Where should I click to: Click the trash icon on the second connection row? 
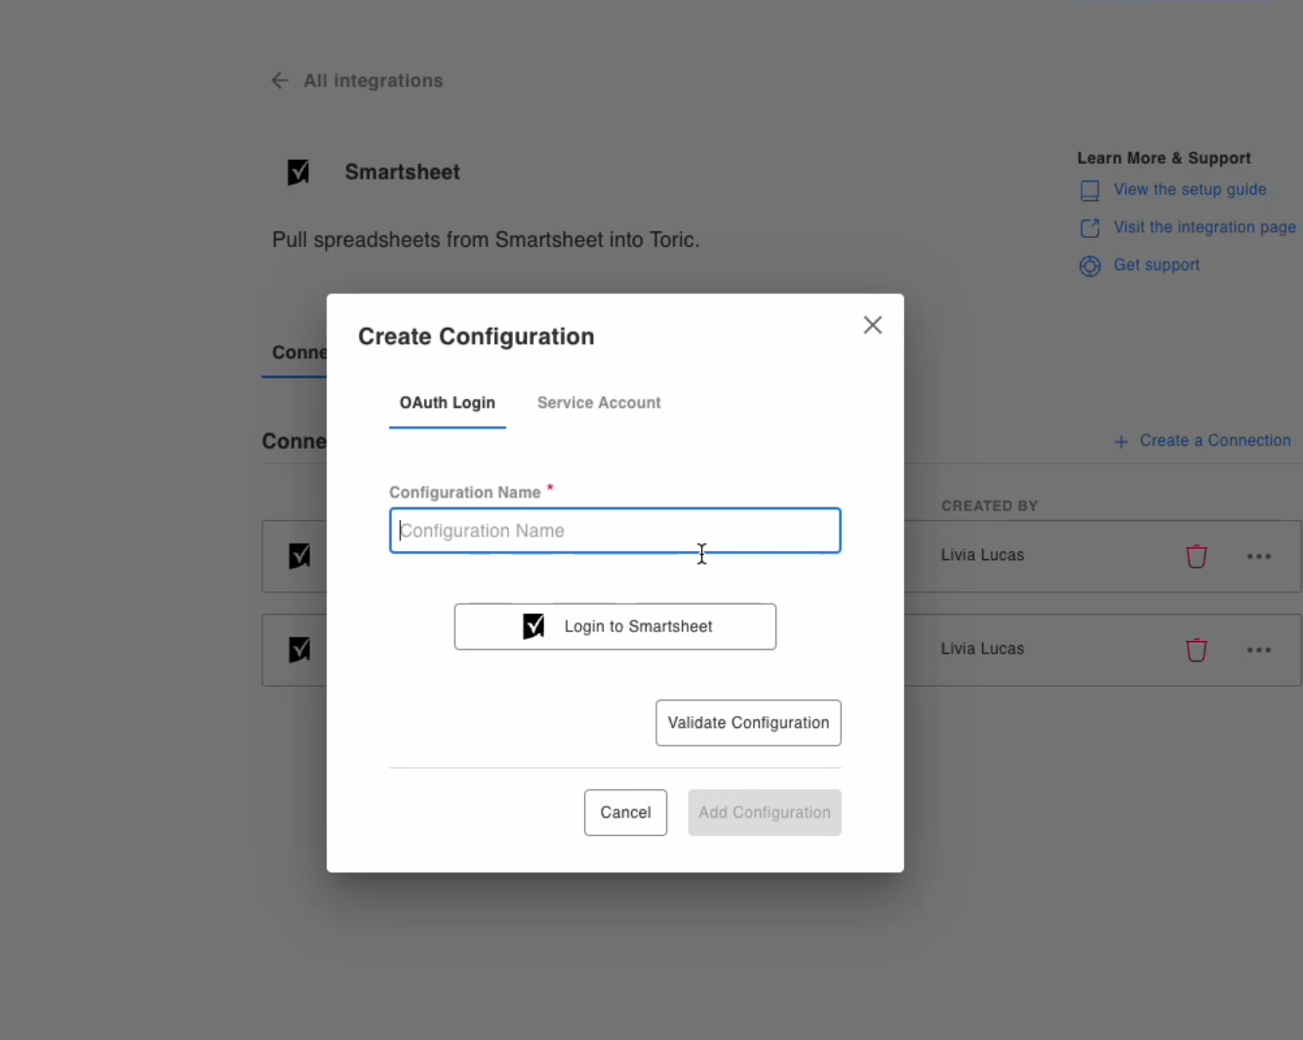pyautogui.click(x=1197, y=650)
